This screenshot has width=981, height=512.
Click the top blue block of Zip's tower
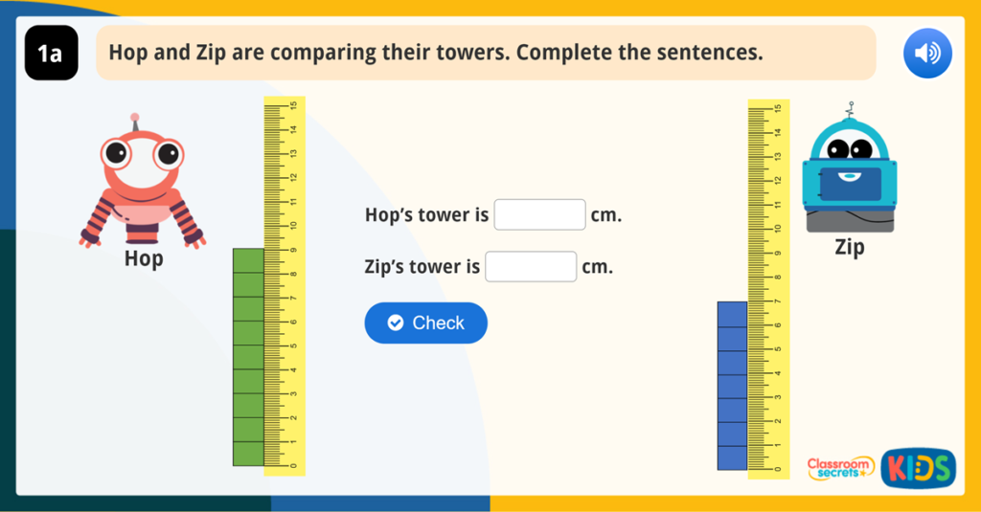(732, 314)
